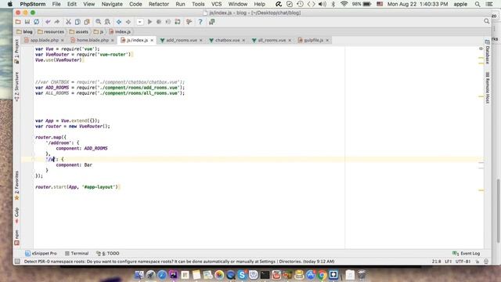The width and height of the screenshot is (501, 282).
Task: Click the Settings wrench toolbar icon
Action: coord(189,22)
